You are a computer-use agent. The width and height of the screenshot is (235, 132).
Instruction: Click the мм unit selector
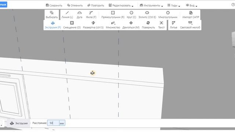tap(62, 123)
